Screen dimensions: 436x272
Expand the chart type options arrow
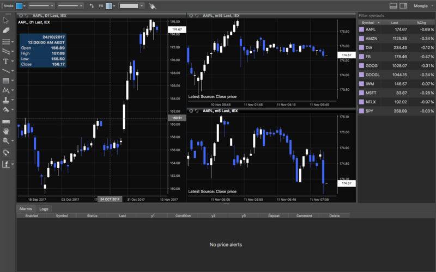tap(13, 164)
